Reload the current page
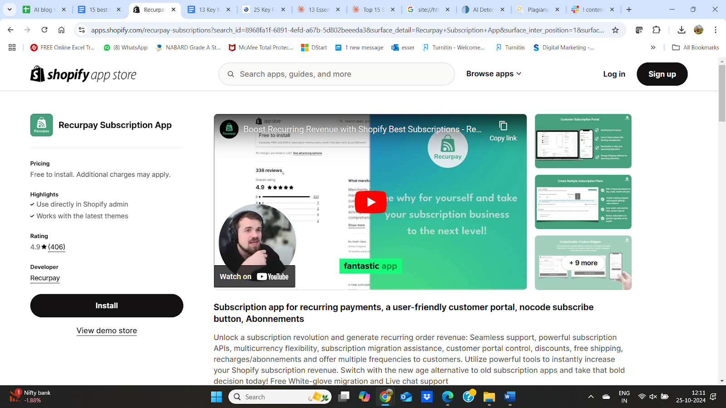This screenshot has width=726, height=408. click(x=44, y=30)
